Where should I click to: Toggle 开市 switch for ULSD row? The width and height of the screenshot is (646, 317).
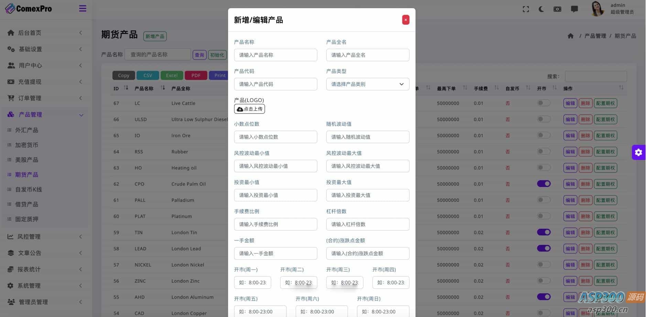coord(544,119)
